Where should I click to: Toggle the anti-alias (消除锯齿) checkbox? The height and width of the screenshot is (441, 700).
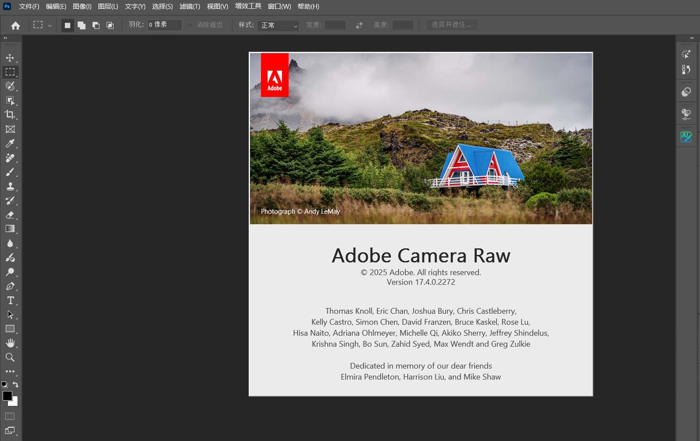tap(190, 25)
